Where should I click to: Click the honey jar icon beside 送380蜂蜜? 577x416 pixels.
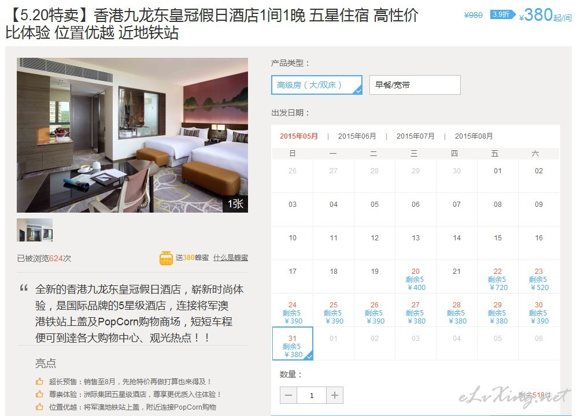coord(166,258)
